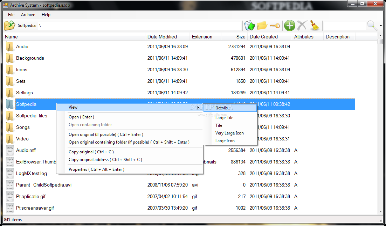Click the search text box

[x=344, y=25]
